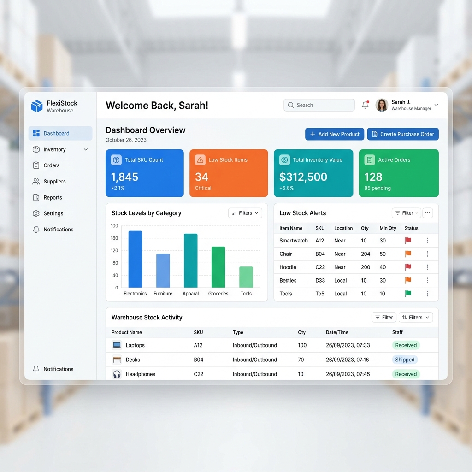Viewport: 472px width, 472px height.
Task: Click the red flag status for Hoodie
Action: 408,267
